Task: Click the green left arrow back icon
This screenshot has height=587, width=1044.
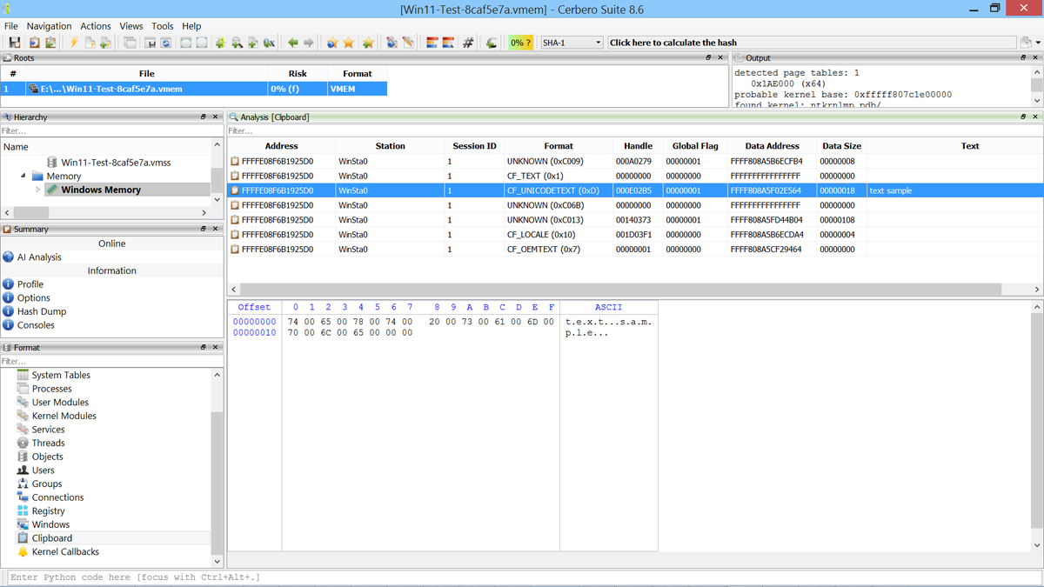Action: (293, 43)
